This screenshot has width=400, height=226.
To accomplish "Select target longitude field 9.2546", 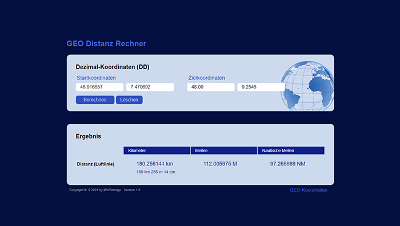I will [x=261, y=87].
